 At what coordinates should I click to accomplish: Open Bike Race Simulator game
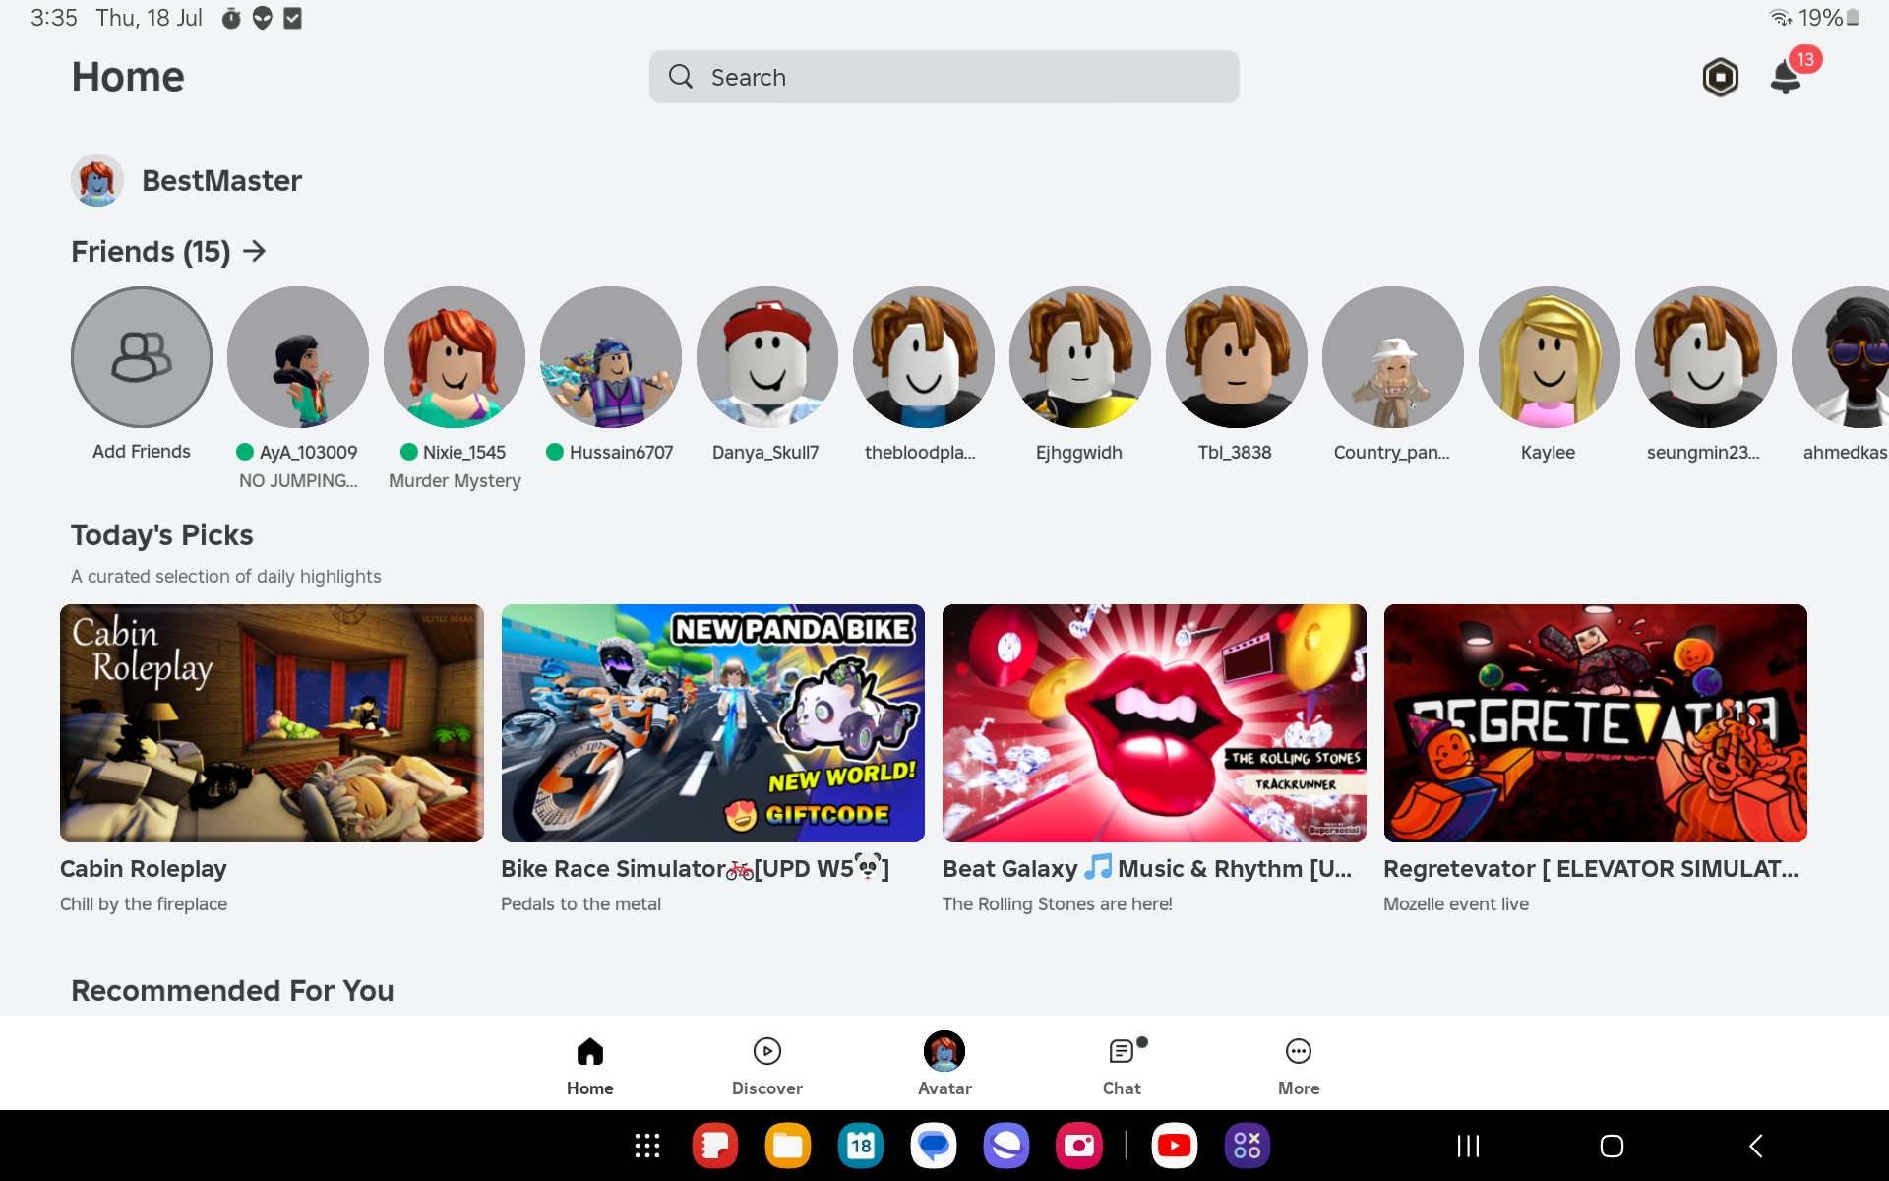coord(712,723)
